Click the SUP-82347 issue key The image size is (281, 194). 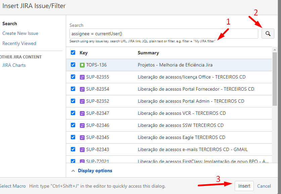tap(98, 113)
